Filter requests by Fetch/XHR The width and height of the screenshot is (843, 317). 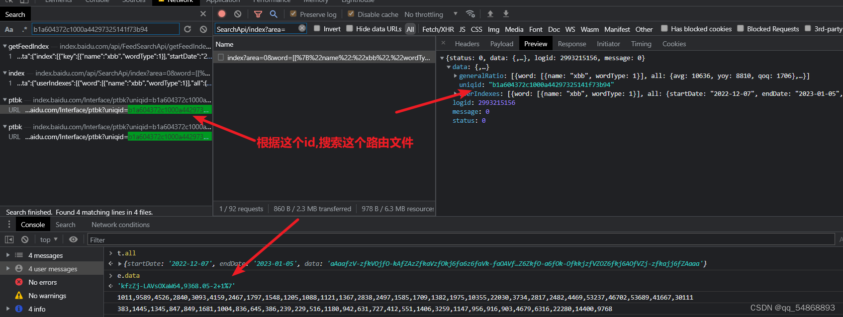(x=438, y=29)
